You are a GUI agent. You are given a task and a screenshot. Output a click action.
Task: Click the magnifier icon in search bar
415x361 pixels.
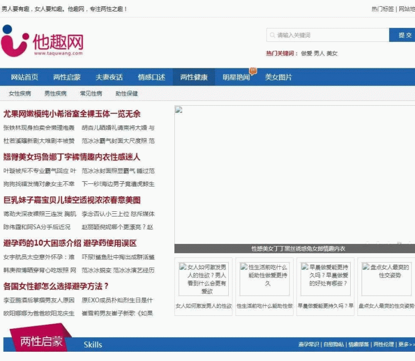(x=272, y=35)
